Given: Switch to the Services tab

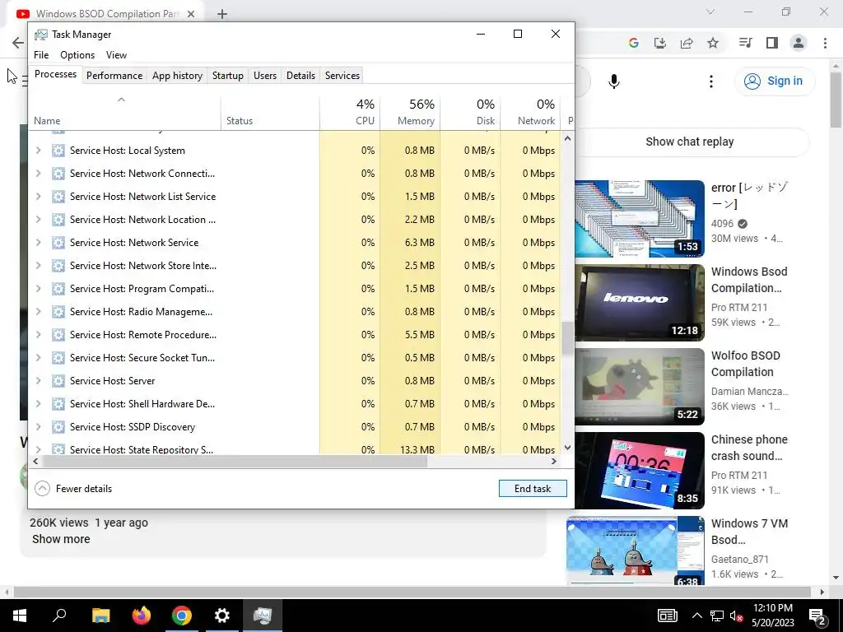Looking at the screenshot, I should (342, 75).
